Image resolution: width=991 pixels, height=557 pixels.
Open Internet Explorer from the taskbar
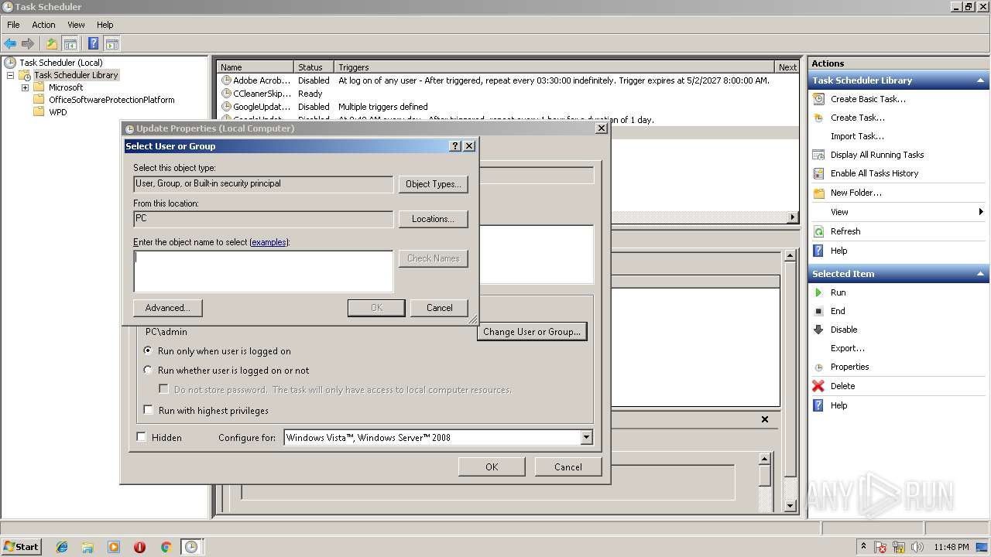pyautogui.click(x=62, y=547)
